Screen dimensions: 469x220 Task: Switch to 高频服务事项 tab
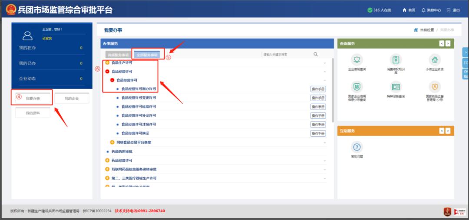119,55
